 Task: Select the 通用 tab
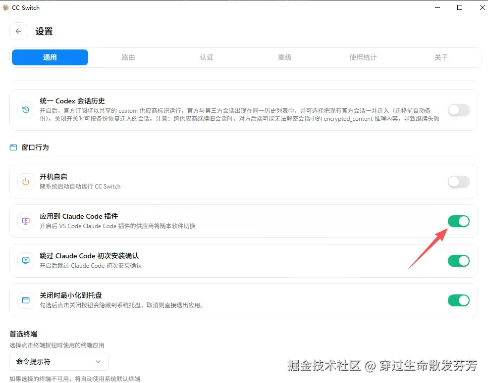point(50,57)
